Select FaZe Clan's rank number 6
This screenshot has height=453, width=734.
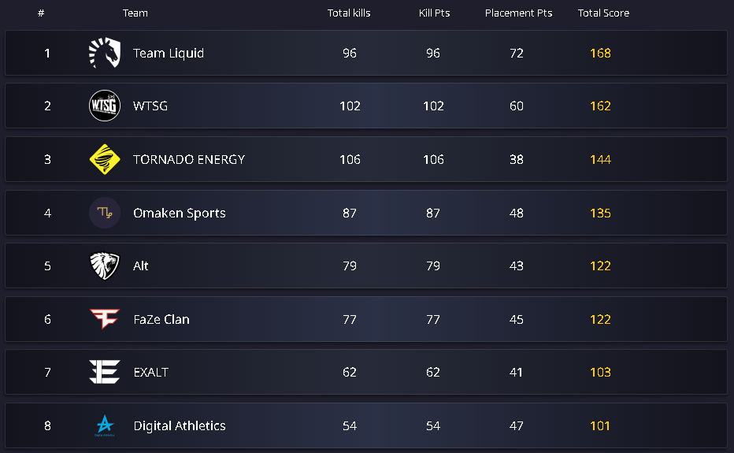tap(47, 319)
